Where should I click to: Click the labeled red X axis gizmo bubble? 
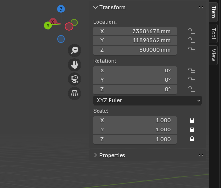pyautogui.click(x=53, y=21)
